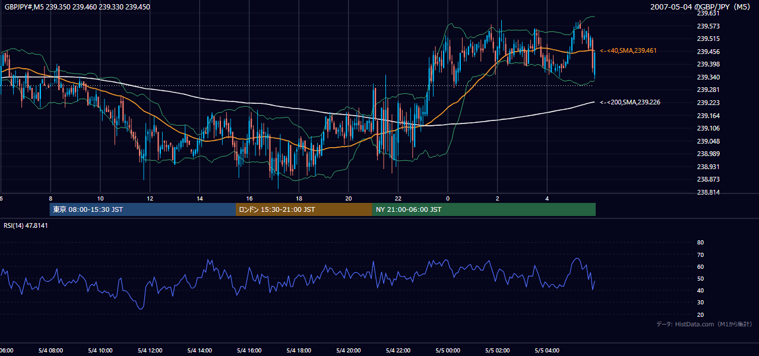This screenshot has width=759, height=356.
Task: Click hour tick '16' under the candlestick chart
Action: 249,198
